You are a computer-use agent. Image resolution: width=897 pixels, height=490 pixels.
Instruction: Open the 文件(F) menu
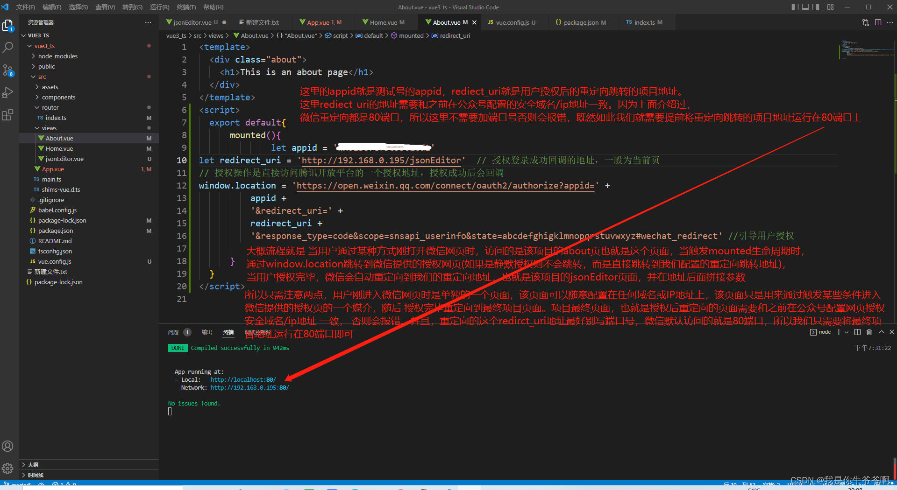[26, 7]
